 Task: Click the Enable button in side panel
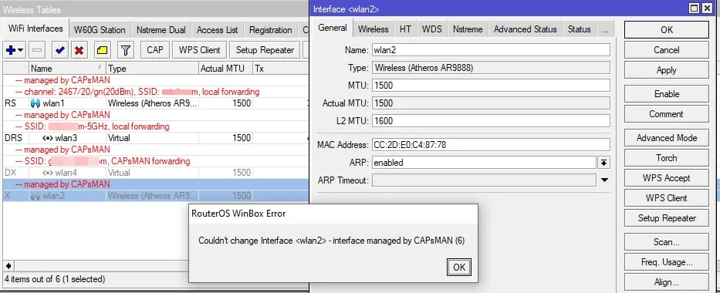pyautogui.click(x=666, y=94)
